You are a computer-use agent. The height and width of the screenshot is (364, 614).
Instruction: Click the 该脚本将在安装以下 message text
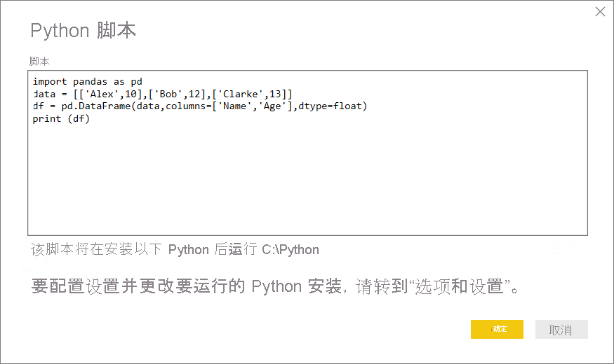(98, 250)
